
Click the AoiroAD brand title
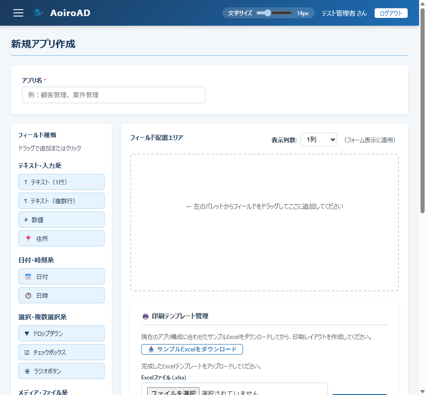(x=70, y=13)
